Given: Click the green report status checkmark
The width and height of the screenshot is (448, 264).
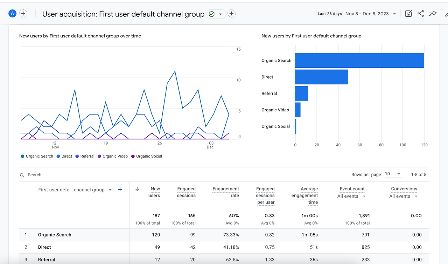Looking at the screenshot, I should [x=211, y=14].
